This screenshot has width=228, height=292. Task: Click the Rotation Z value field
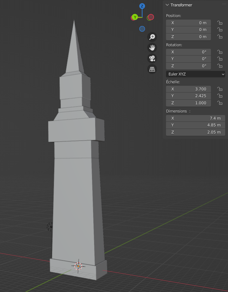[x=188, y=66]
